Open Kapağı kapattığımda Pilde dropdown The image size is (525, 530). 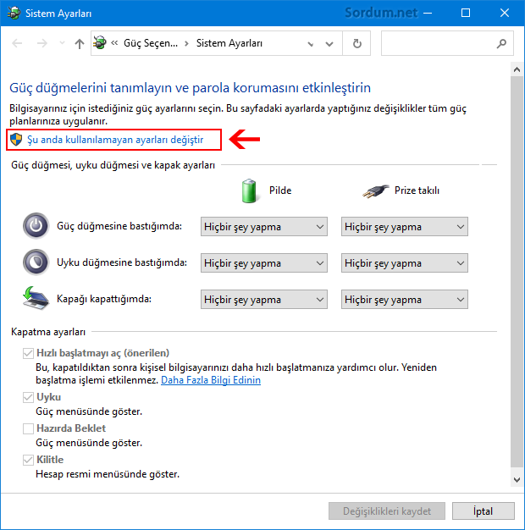pos(264,300)
